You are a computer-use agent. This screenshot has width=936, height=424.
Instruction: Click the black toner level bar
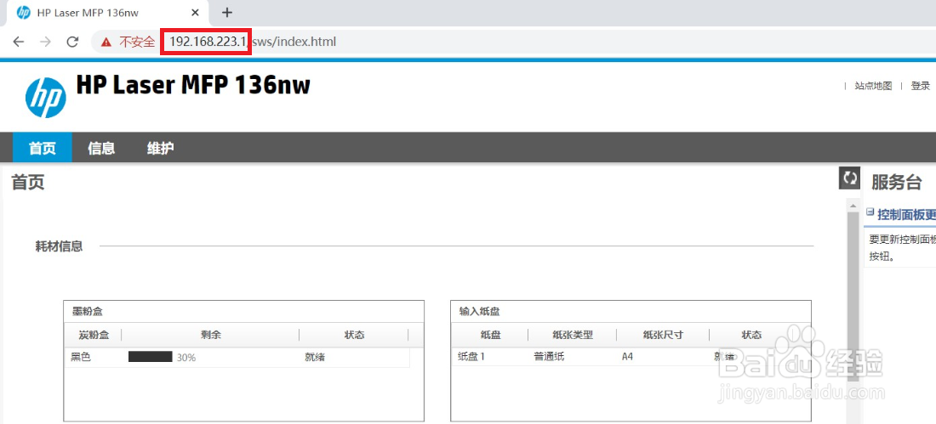pyautogui.click(x=151, y=357)
